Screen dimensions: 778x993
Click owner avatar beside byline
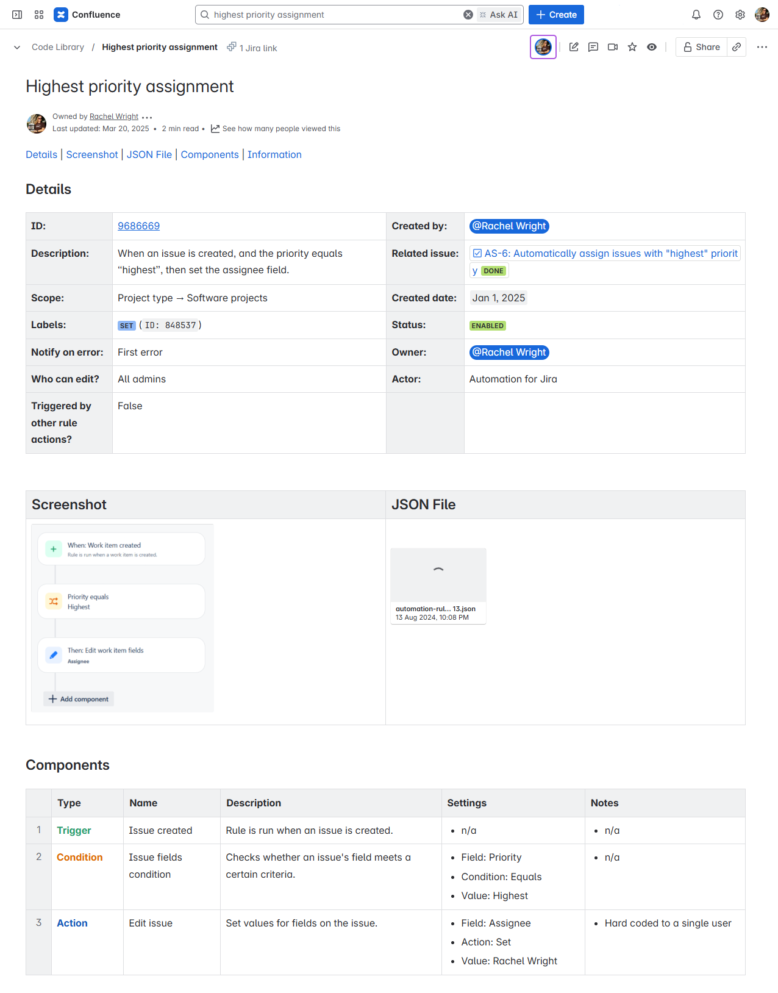click(37, 123)
